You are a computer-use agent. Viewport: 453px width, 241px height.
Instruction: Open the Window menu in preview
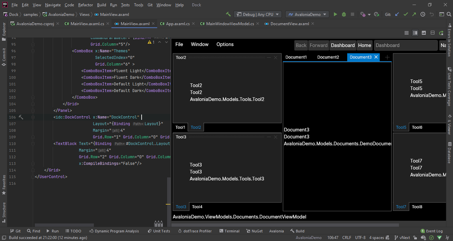coord(200,44)
